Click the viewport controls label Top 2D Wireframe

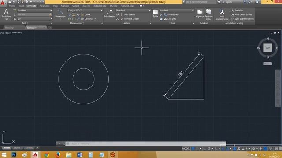point(11,32)
